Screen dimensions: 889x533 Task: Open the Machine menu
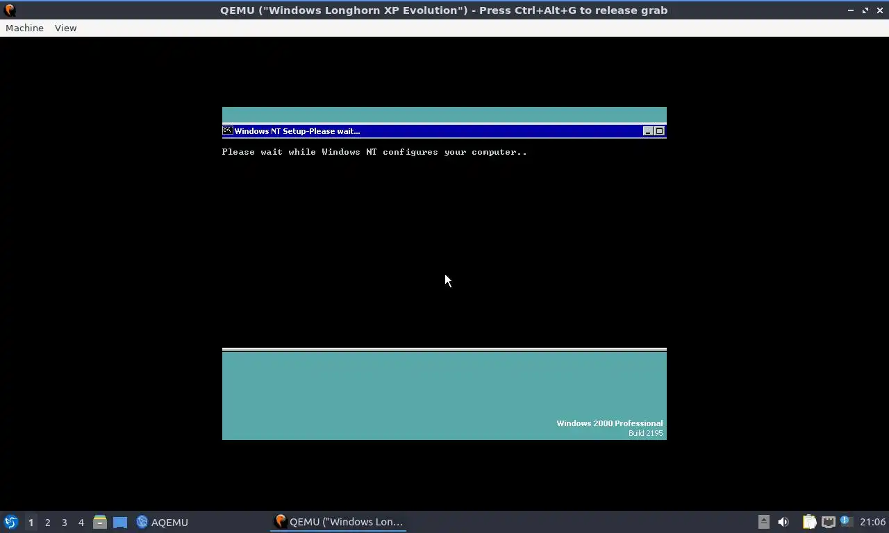pos(24,28)
